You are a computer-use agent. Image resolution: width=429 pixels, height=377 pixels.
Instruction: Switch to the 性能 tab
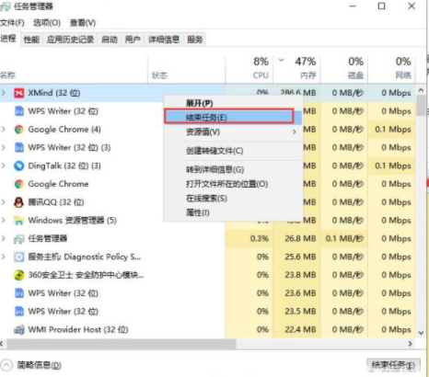click(x=31, y=40)
